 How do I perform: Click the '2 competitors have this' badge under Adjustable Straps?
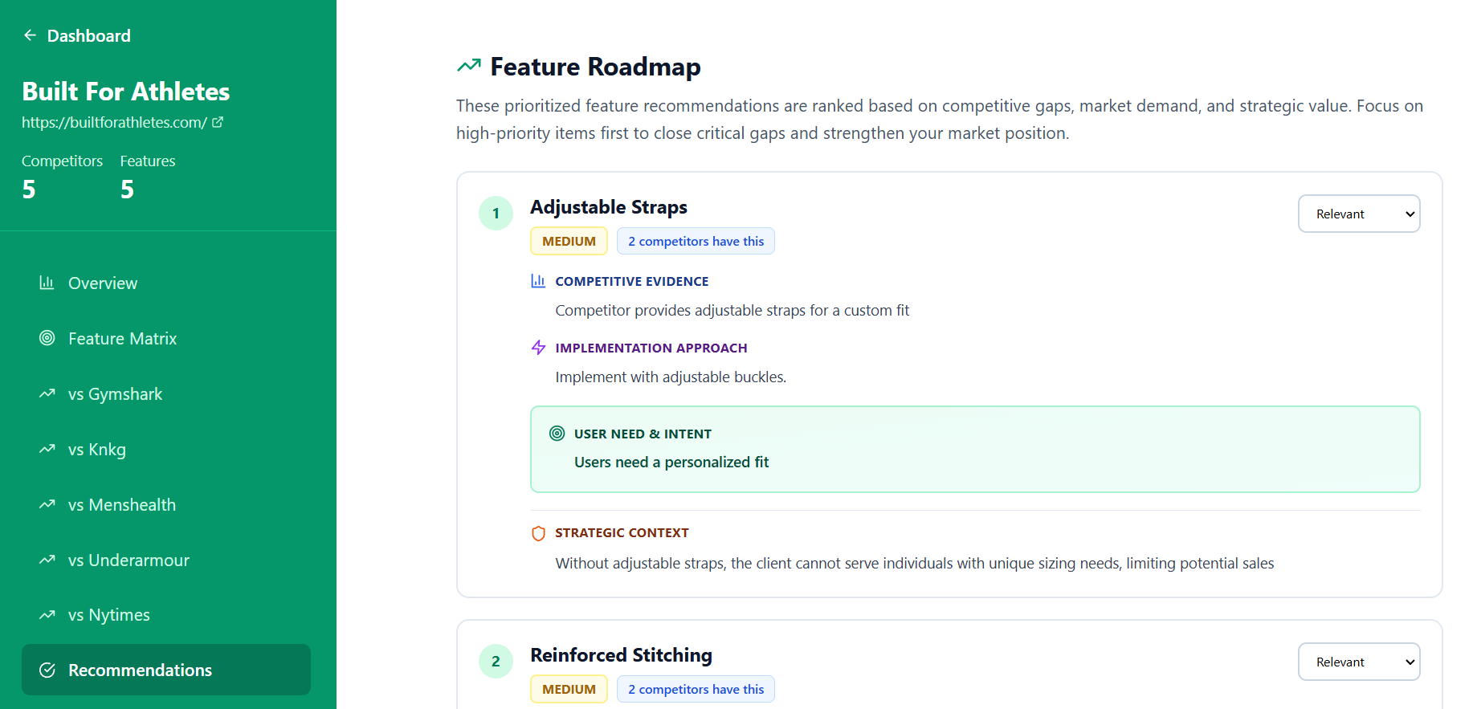tap(696, 241)
